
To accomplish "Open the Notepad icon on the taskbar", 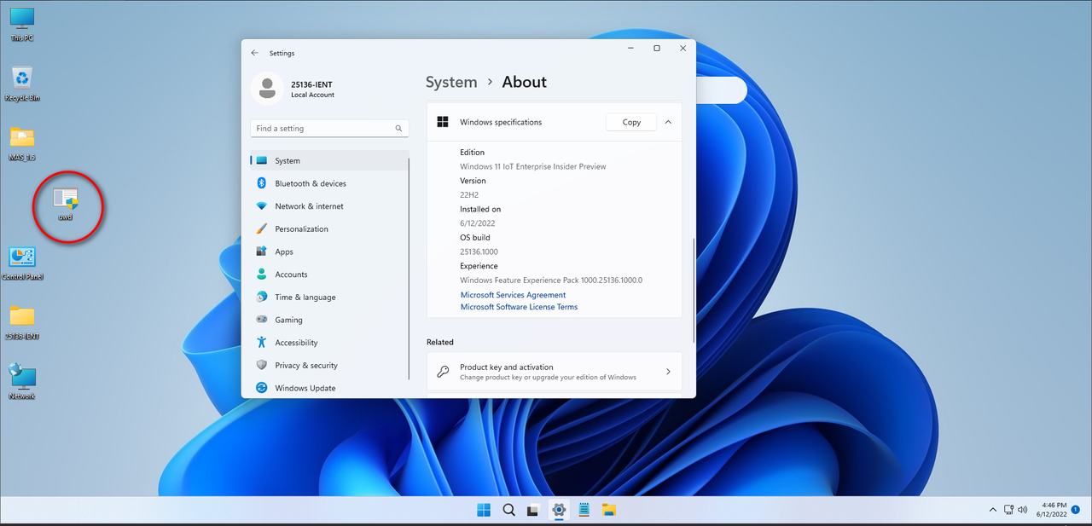I will 584,510.
